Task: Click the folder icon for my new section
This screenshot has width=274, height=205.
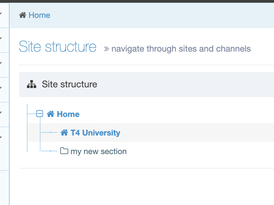Action: (x=64, y=151)
